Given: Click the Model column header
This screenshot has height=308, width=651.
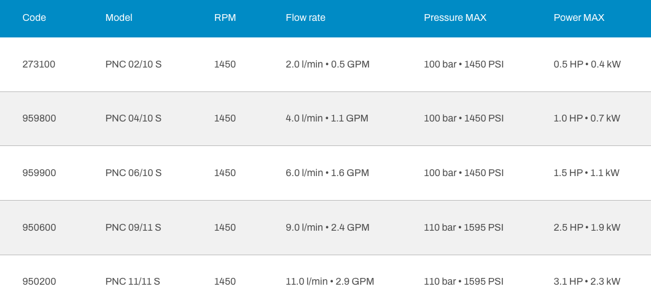Looking at the screenshot, I should click(119, 18).
